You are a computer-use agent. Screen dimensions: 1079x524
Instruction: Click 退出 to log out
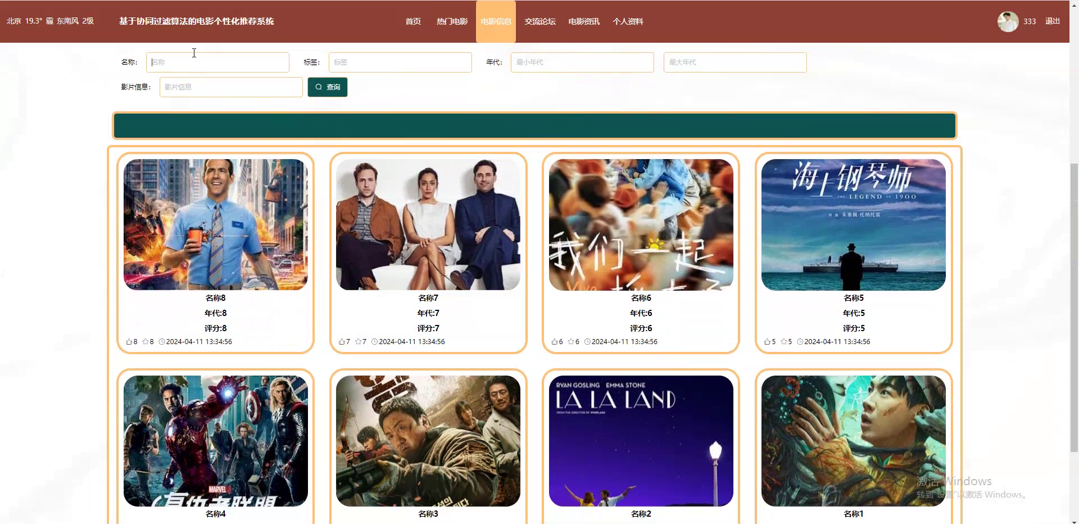(1053, 21)
